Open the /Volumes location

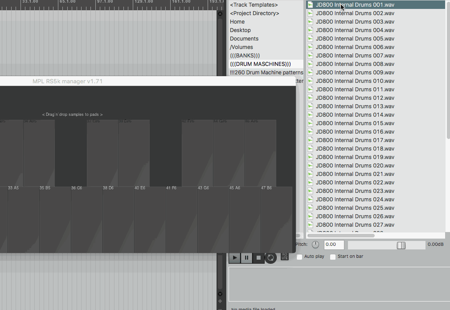[241, 47]
